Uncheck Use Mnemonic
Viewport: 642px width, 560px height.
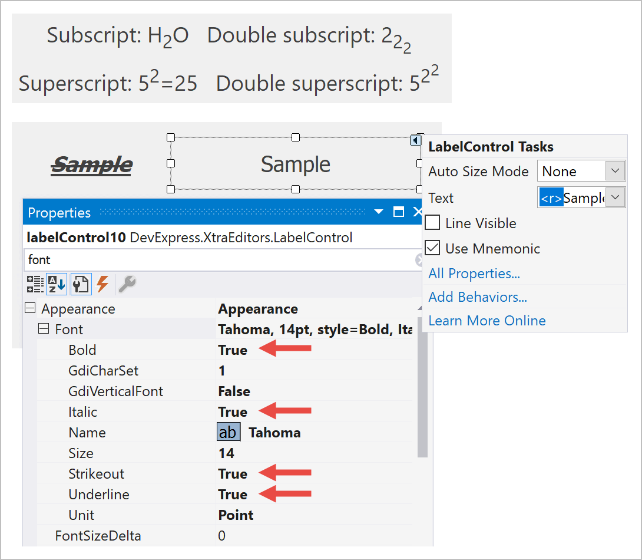click(x=433, y=248)
